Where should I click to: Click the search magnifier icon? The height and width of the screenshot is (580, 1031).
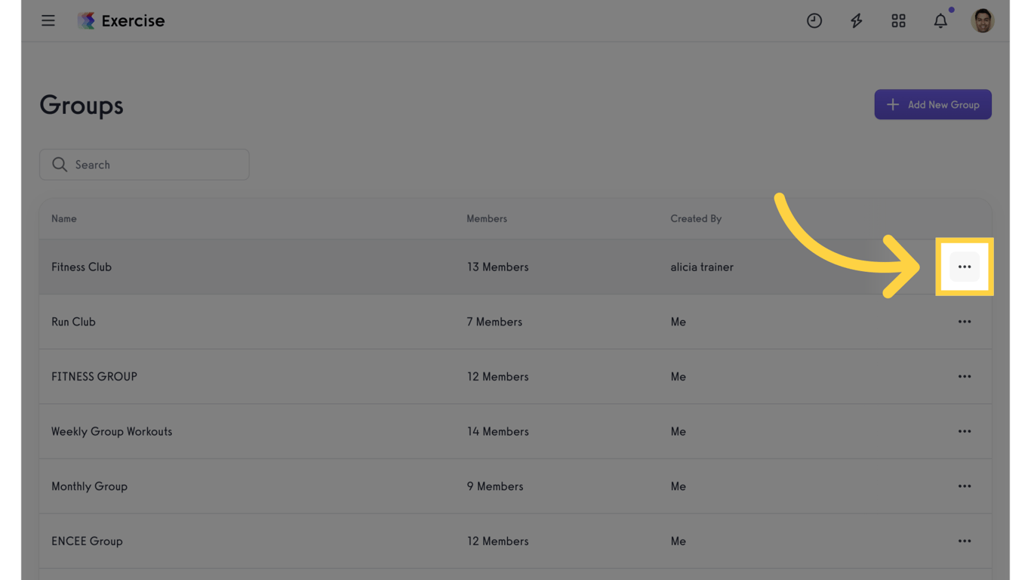click(x=60, y=165)
